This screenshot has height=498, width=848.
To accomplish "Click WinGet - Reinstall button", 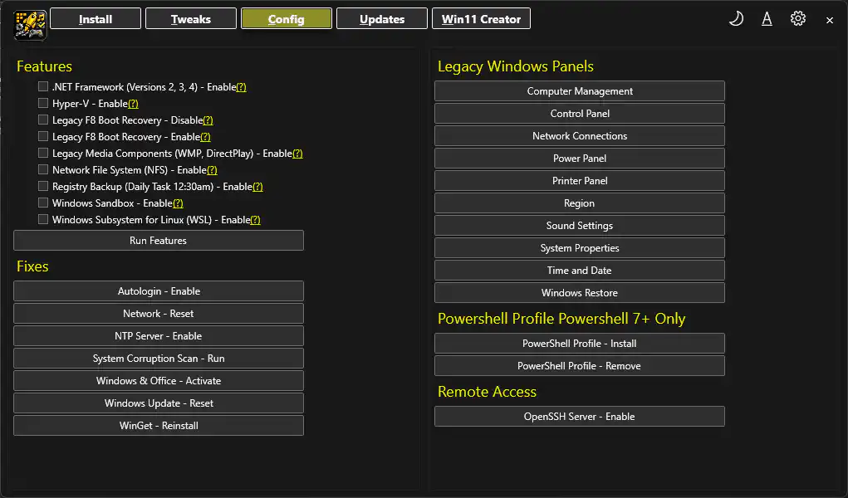I will click(159, 426).
